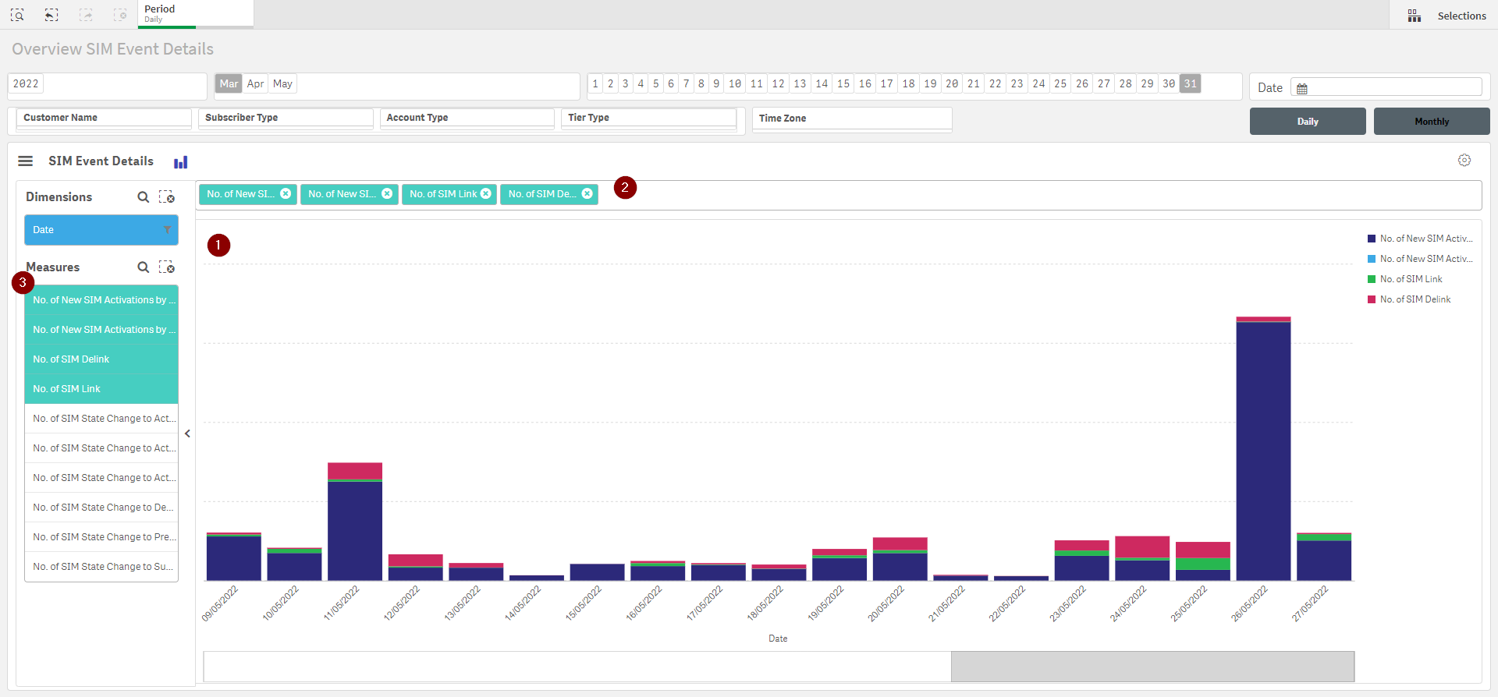Image resolution: width=1498 pixels, height=697 pixels.
Task: Click the chart's horizontal scrollbar thumb
Action: 1152,667
